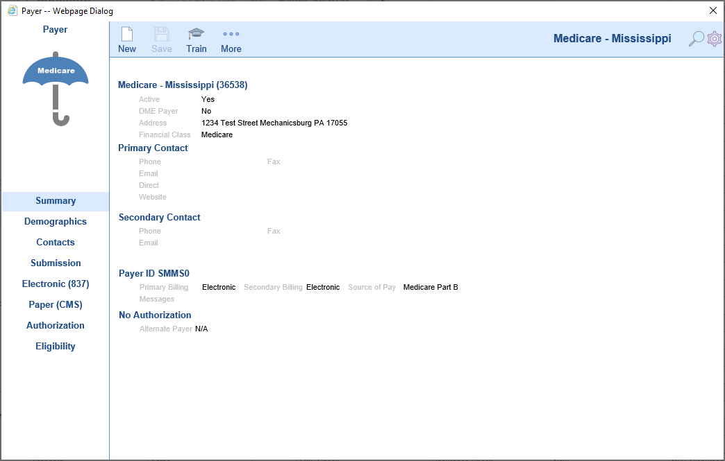Click the DME Payer value No
The image size is (725, 461).
coord(206,111)
